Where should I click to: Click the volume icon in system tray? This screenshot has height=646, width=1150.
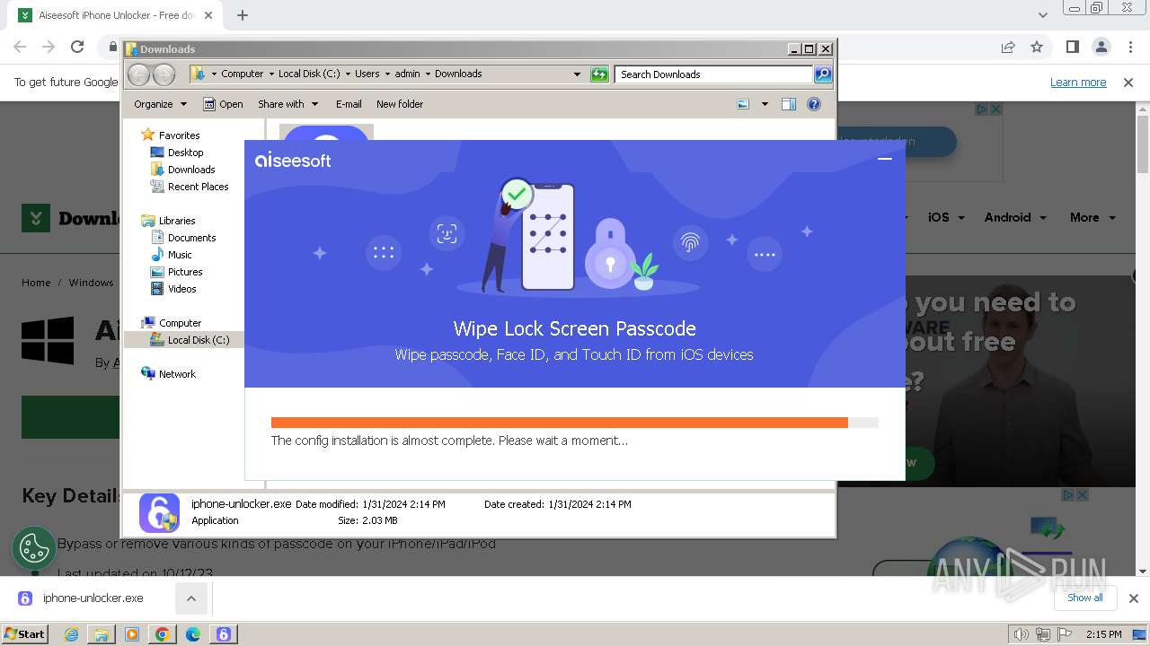(1021, 634)
